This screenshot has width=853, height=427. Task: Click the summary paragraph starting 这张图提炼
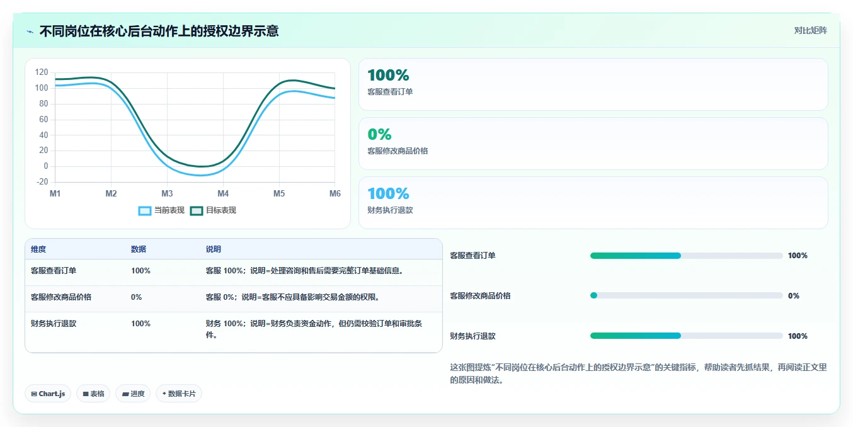pos(638,373)
